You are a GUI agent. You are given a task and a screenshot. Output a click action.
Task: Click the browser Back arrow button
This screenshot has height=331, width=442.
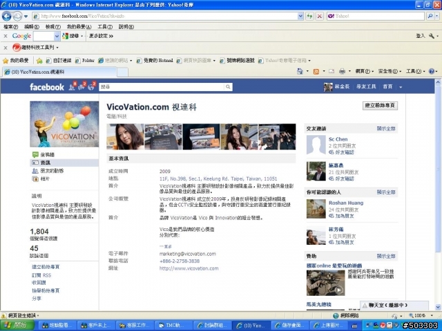(x=6, y=17)
